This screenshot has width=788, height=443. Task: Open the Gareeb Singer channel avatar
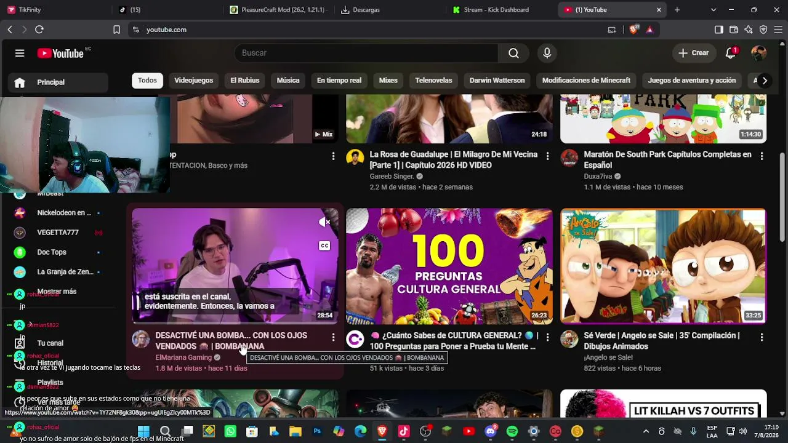(355, 158)
